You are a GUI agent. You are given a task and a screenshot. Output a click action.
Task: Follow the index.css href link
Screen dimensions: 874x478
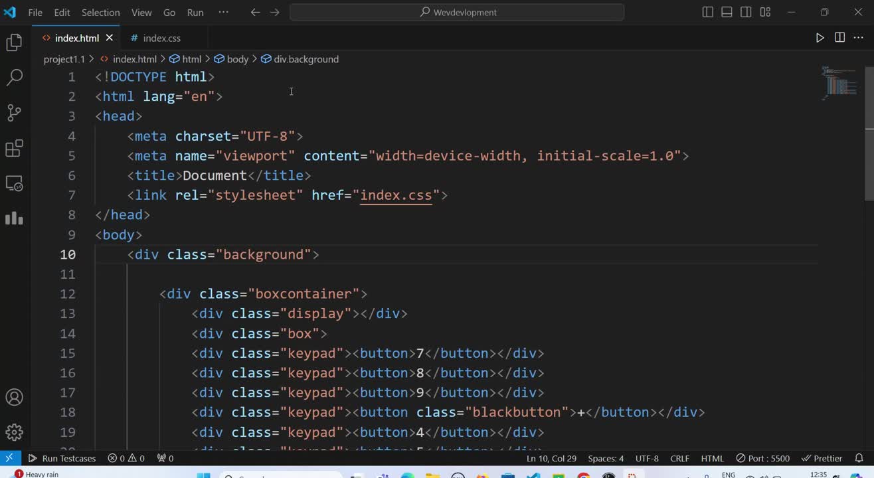pyautogui.click(x=396, y=195)
